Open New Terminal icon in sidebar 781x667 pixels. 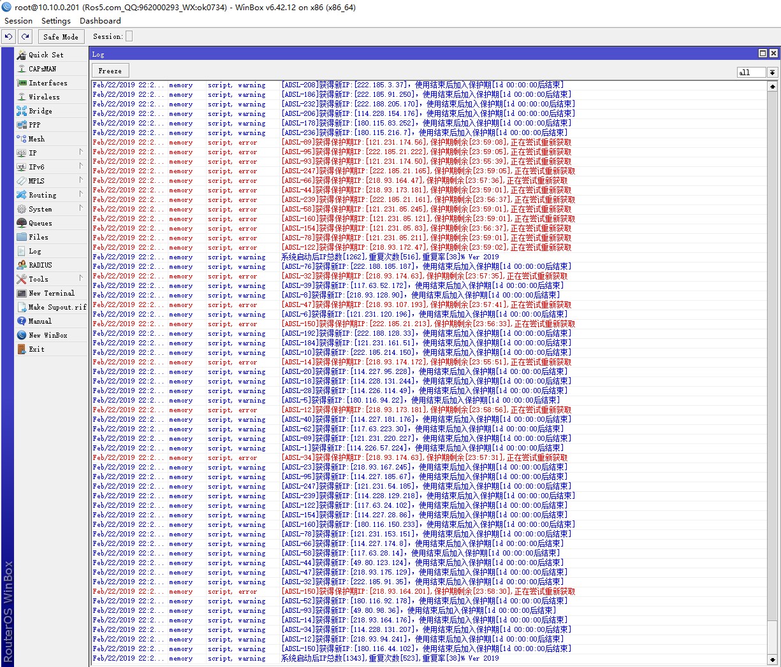click(x=22, y=293)
